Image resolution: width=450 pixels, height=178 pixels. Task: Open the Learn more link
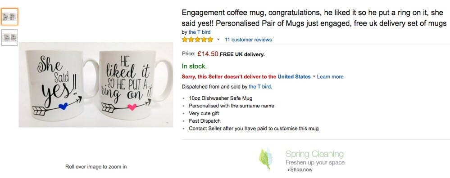pos(330,77)
